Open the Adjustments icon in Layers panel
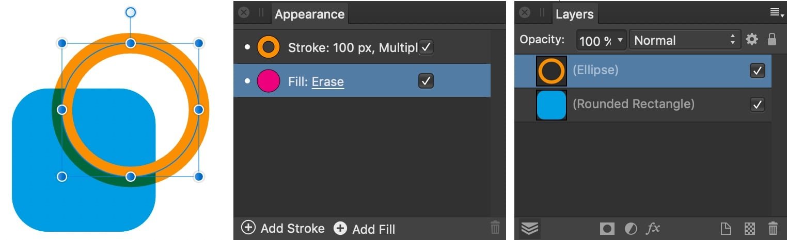Viewport: 787px width, 240px height. click(631, 229)
